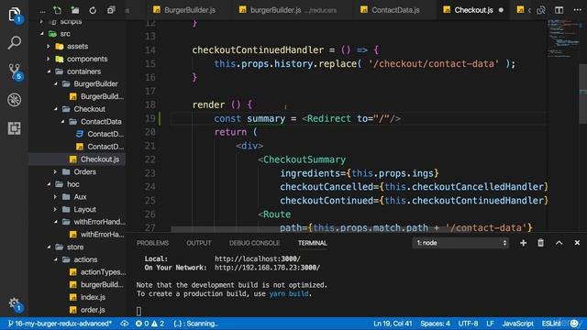Kill the terminal with trash icon
This screenshot has height=330, width=587.
pyautogui.click(x=540, y=243)
